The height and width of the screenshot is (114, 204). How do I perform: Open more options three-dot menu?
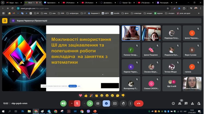130,103
